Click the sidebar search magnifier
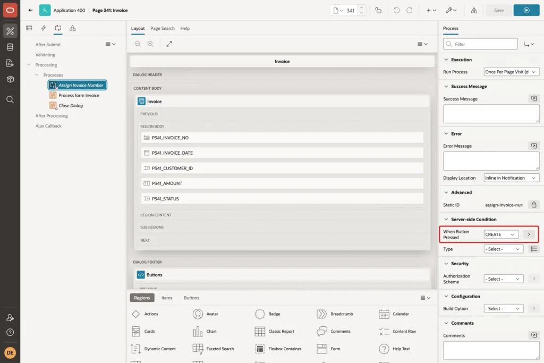 click(x=10, y=99)
